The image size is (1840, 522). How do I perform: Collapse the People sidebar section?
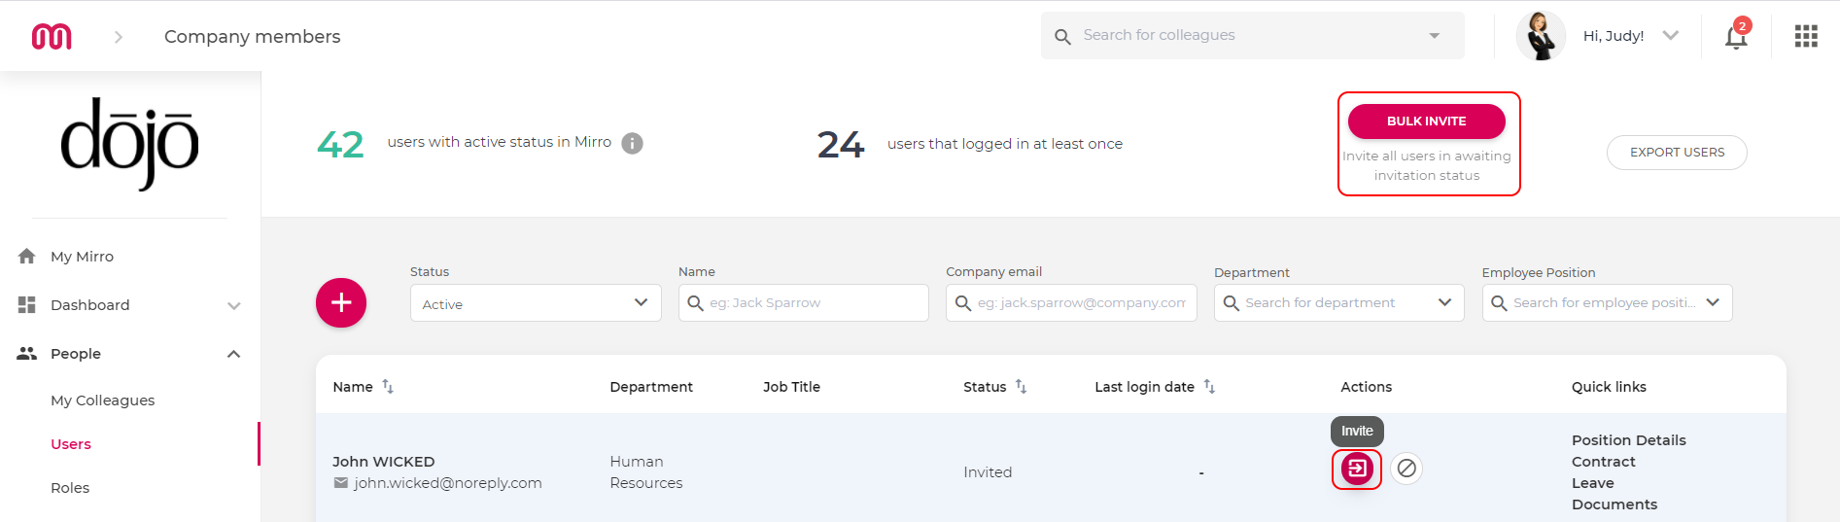pos(233,354)
